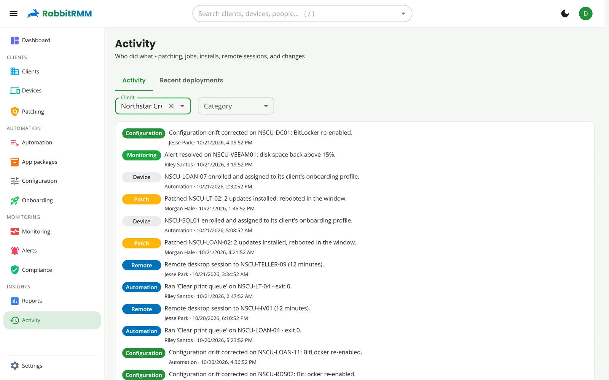
Task: Toggle dark mode moon icon
Action: coord(565,14)
